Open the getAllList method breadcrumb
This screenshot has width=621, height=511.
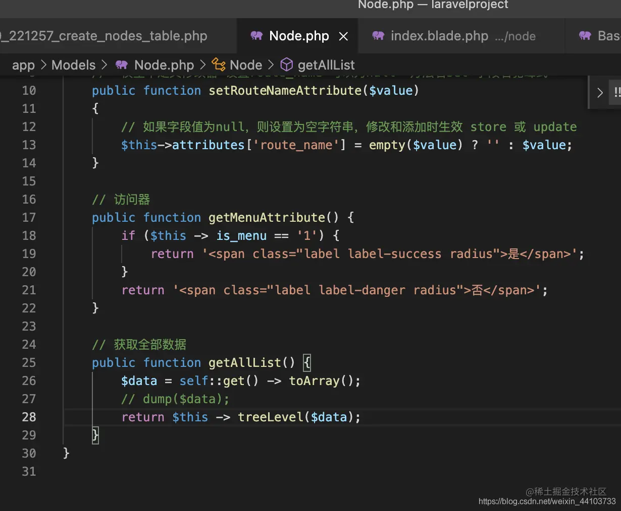click(x=326, y=65)
